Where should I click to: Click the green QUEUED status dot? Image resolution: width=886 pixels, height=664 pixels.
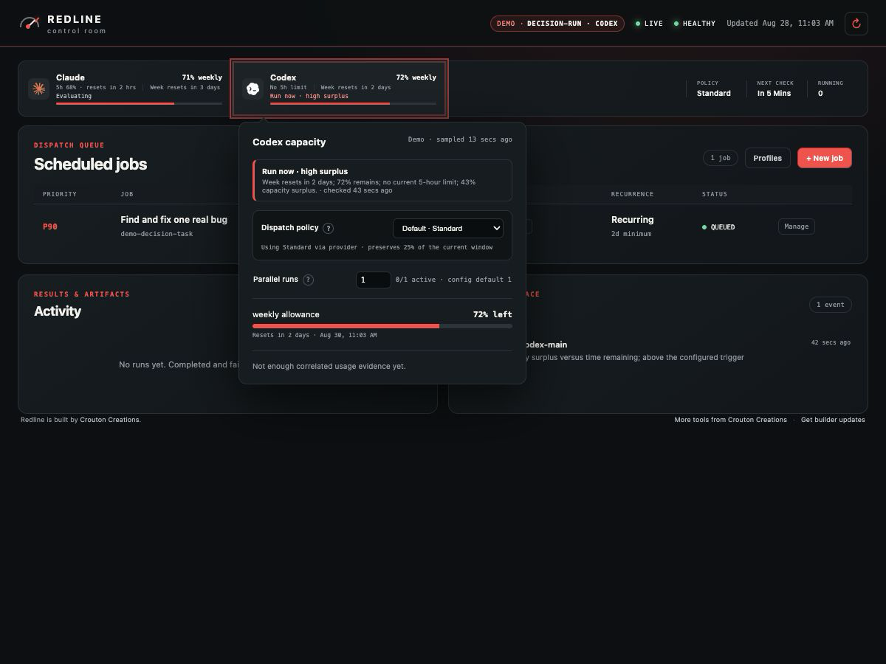pos(704,227)
